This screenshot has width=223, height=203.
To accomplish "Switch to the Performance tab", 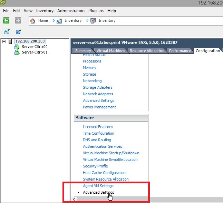I will (x=180, y=51).
